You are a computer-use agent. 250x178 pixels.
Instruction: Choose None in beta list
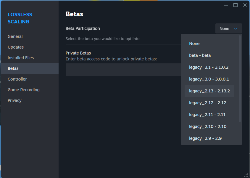[209, 44]
